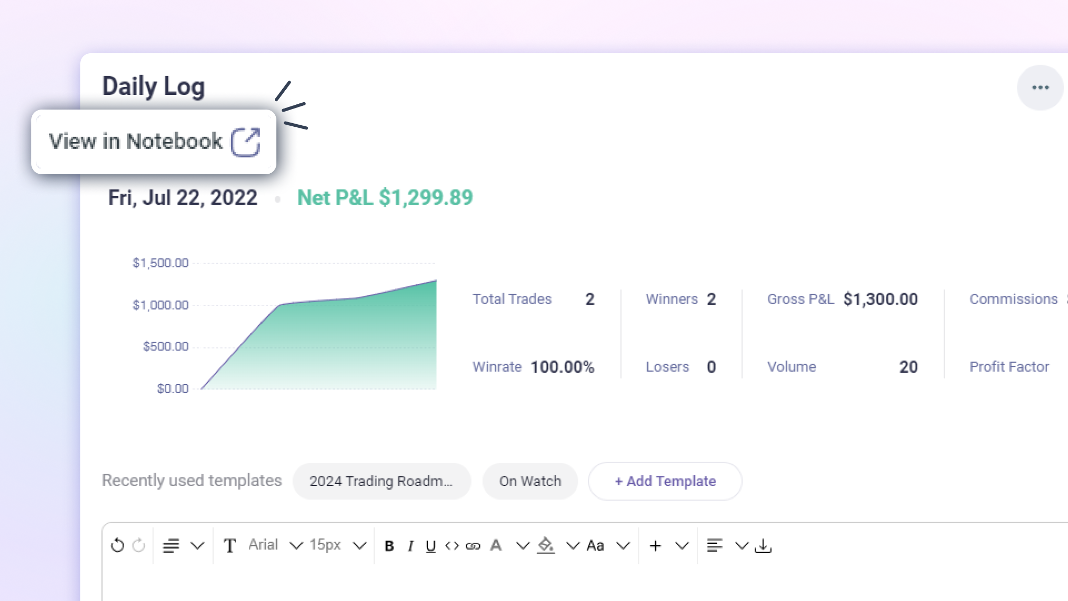Click the redo icon in editor toolbar
Screen dimensions: 1068x601
pyautogui.click(x=139, y=545)
